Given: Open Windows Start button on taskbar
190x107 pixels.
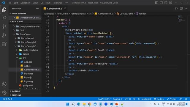Looking at the screenshot, I should pos(68,104).
